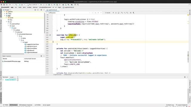Screen dimensions: 191x107
Task: Toggle Regex option in find bar
Action: pos(101,13)
